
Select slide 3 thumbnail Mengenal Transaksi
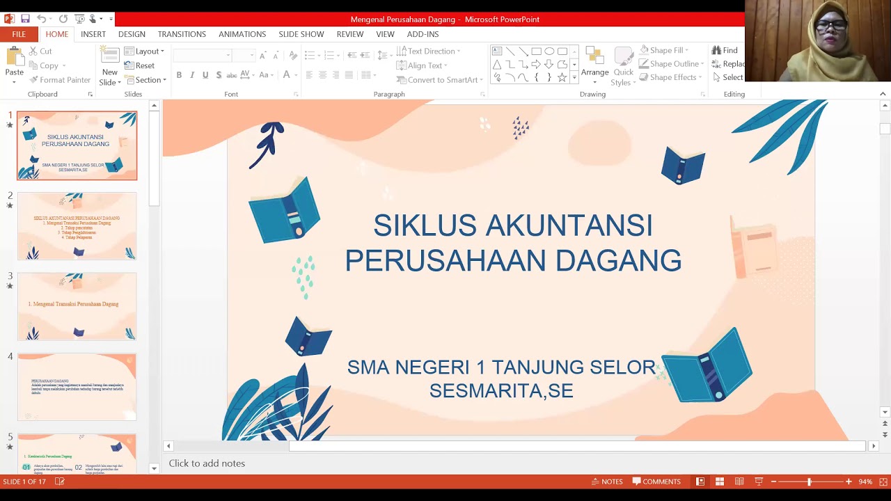tap(77, 306)
